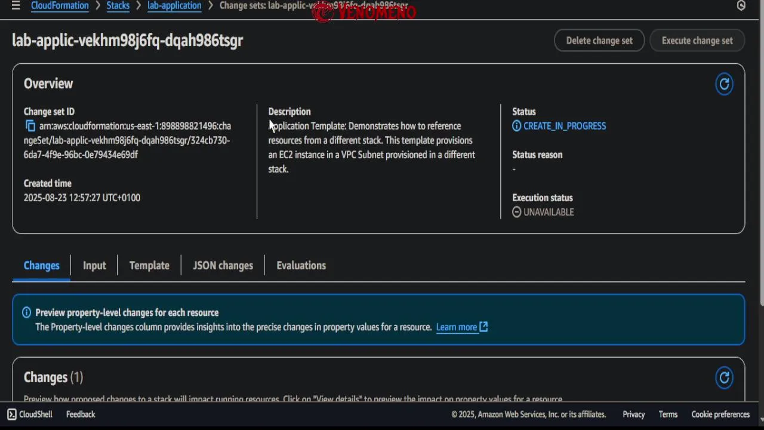Click the external link icon after Learn more
The image size is (764, 430).
pyautogui.click(x=483, y=327)
